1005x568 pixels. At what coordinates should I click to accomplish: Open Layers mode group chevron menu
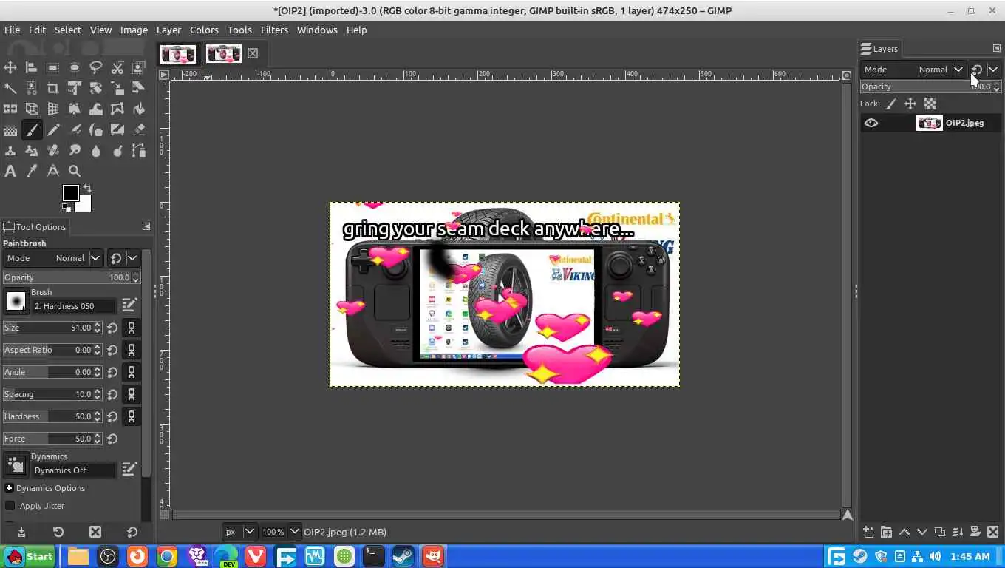pyautogui.click(x=993, y=70)
